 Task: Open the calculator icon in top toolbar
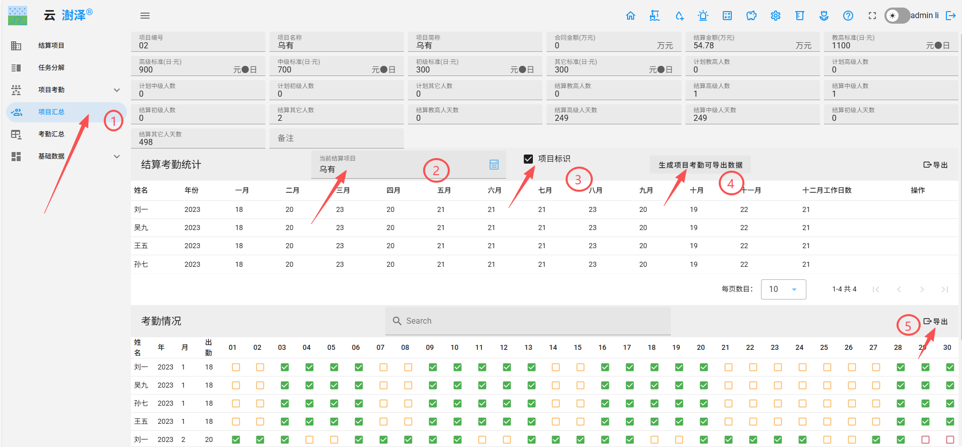tap(727, 16)
